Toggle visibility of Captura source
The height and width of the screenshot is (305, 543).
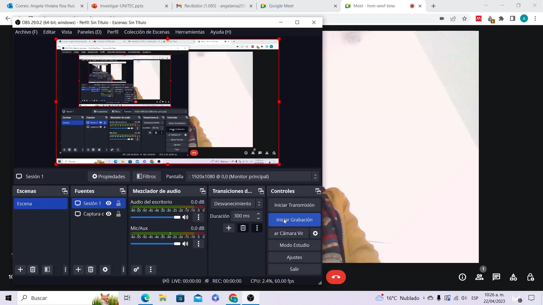pos(109,214)
